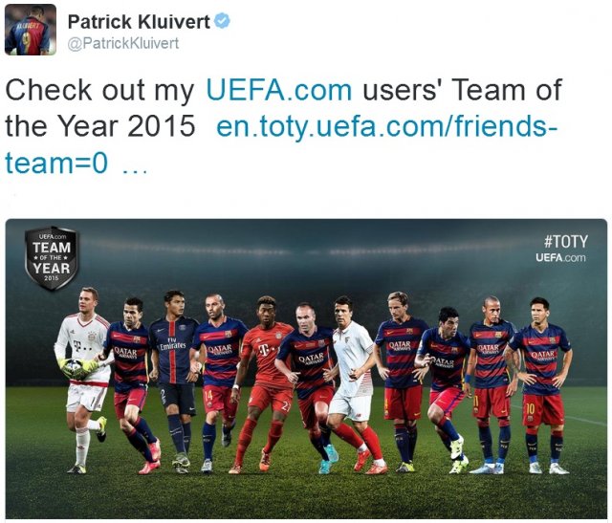Click the Patrick Kluivert display name

[x=139, y=22]
